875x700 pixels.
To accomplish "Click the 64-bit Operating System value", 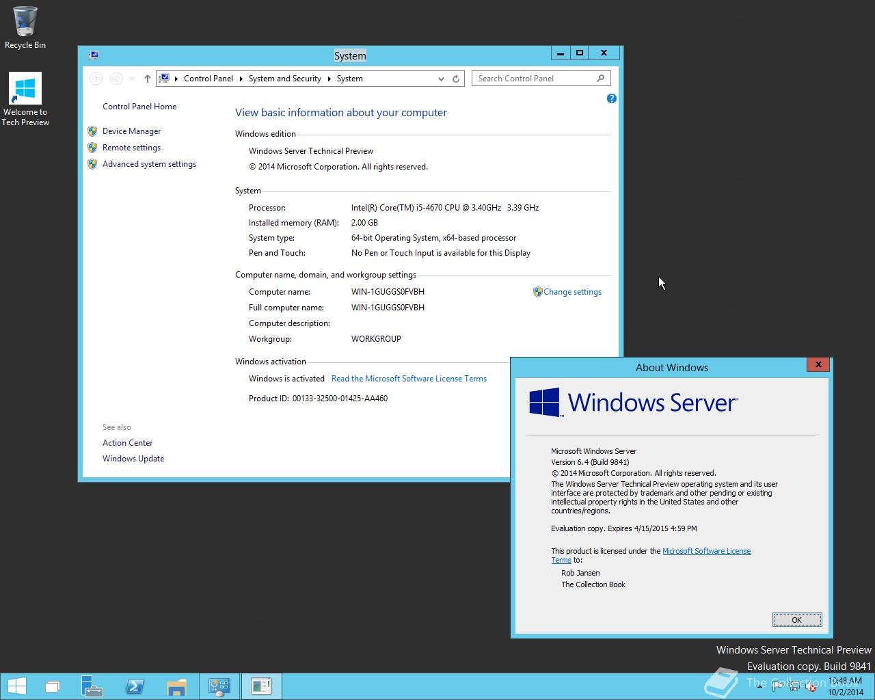I will tap(433, 238).
